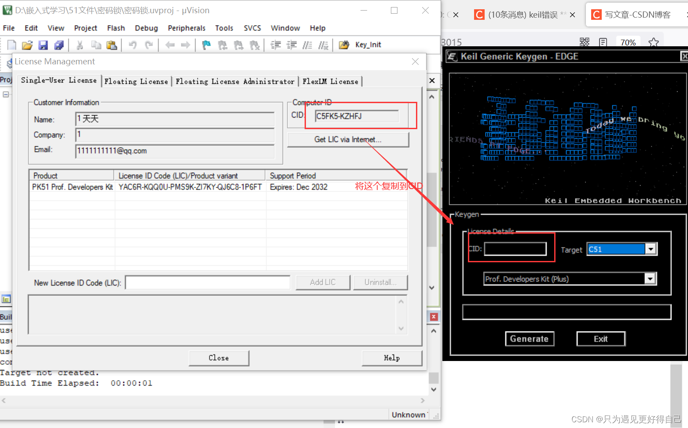Click the Save floppy disk icon
This screenshot has width=688, height=428.
click(43, 45)
